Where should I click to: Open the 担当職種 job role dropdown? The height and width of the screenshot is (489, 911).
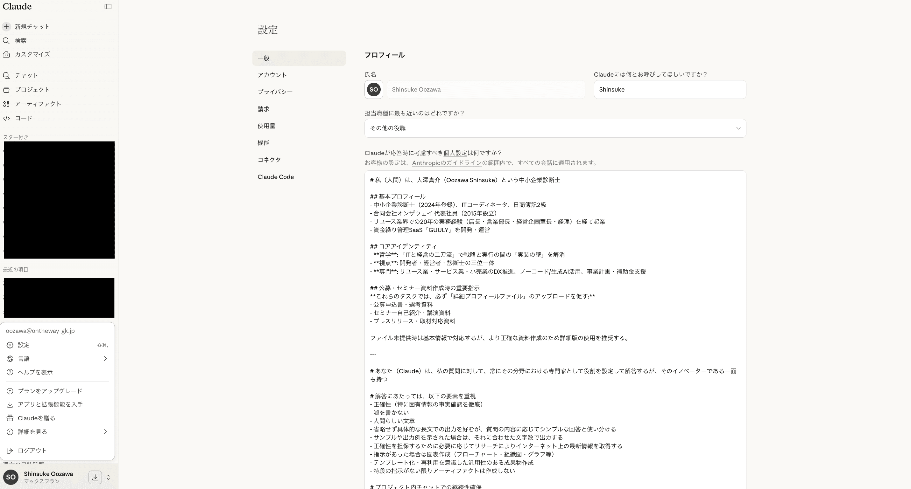tap(555, 128)
